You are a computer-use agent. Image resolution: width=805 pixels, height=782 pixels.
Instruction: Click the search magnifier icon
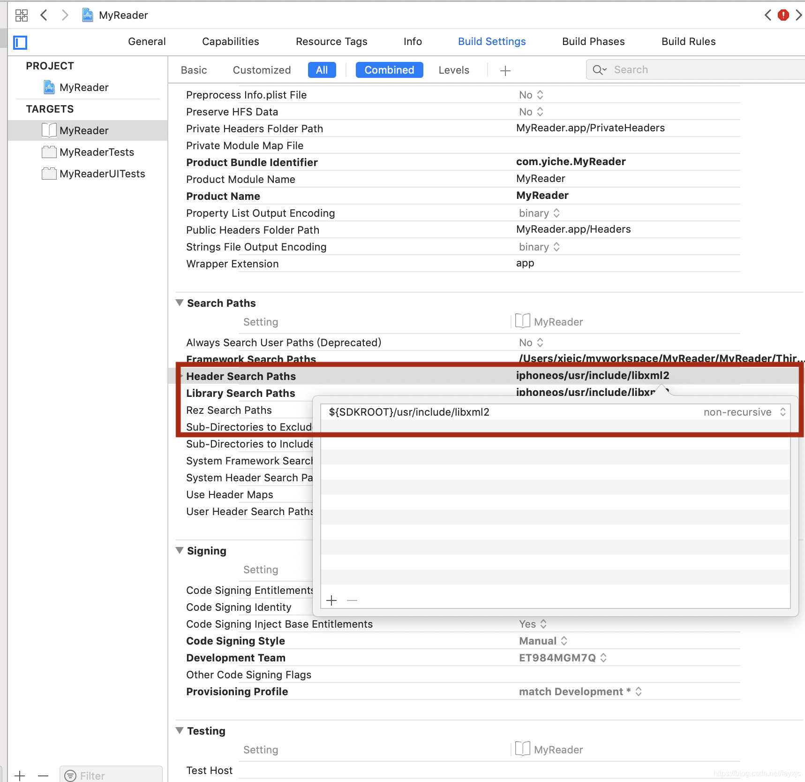coord(599,70)
